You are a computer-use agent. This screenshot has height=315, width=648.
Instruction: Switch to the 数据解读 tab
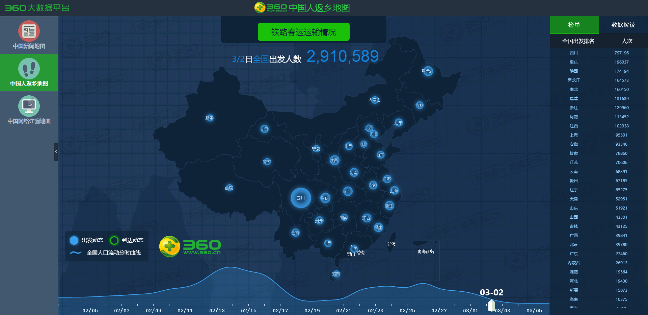pyautogui.click(x=623, y=25)
